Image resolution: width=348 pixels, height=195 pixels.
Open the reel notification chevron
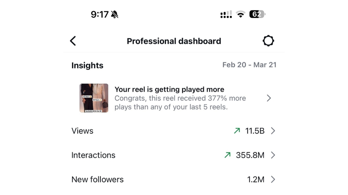[269, 98]
